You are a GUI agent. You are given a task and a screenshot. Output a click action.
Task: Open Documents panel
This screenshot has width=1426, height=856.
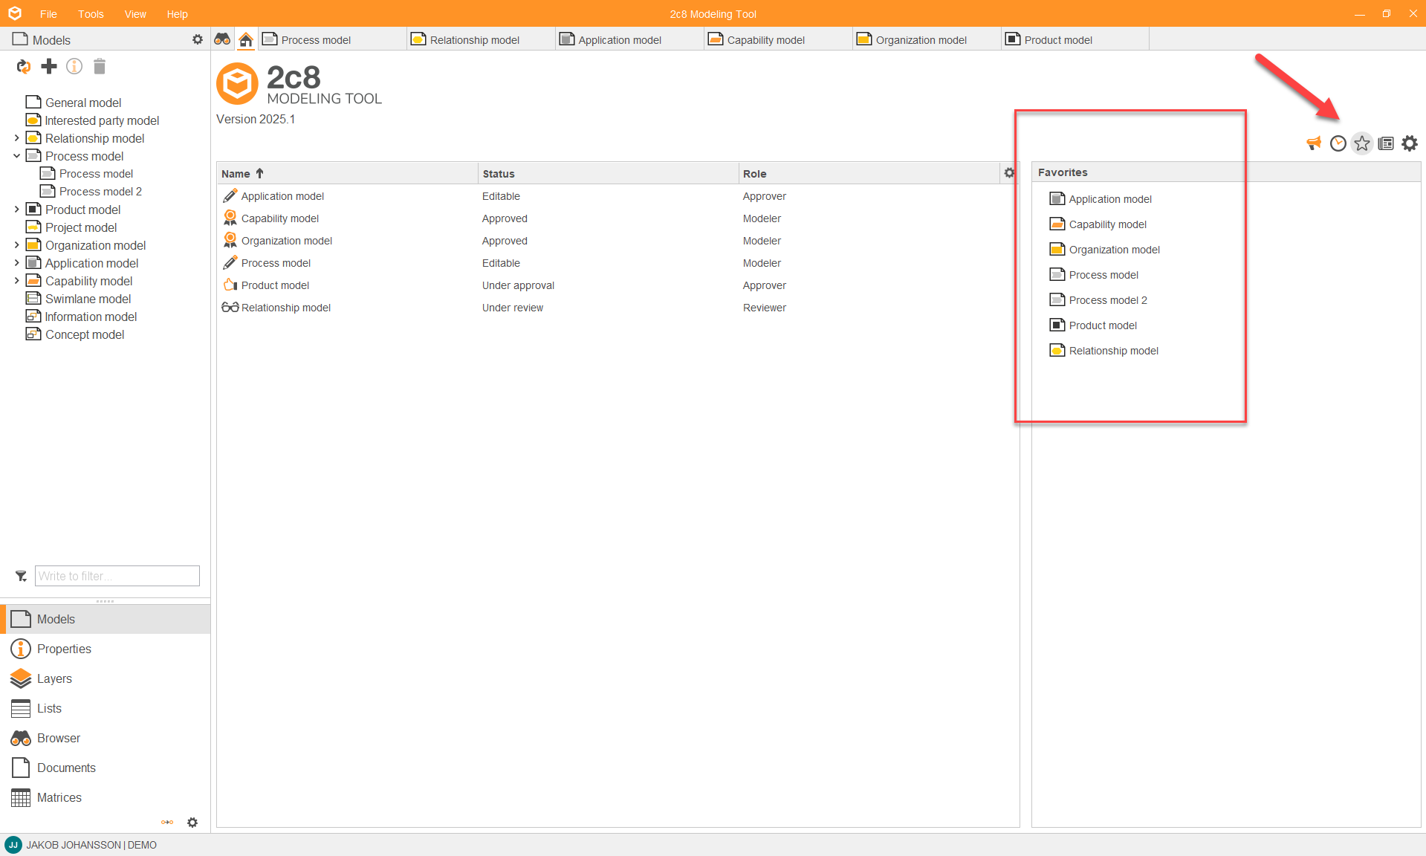pos(105,768)
